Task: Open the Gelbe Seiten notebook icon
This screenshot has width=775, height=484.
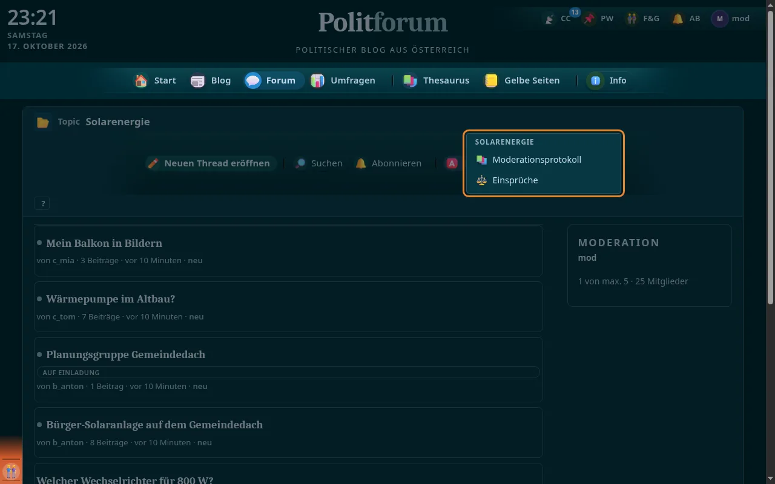Action: [x=491, y=80]
